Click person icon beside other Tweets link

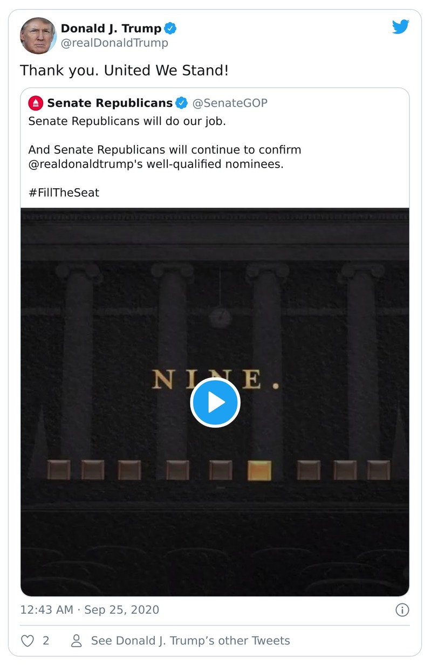click(77, 641)
